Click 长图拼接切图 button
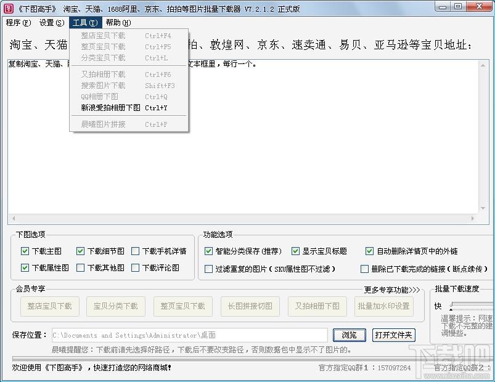495x382 pixels. 250,306
